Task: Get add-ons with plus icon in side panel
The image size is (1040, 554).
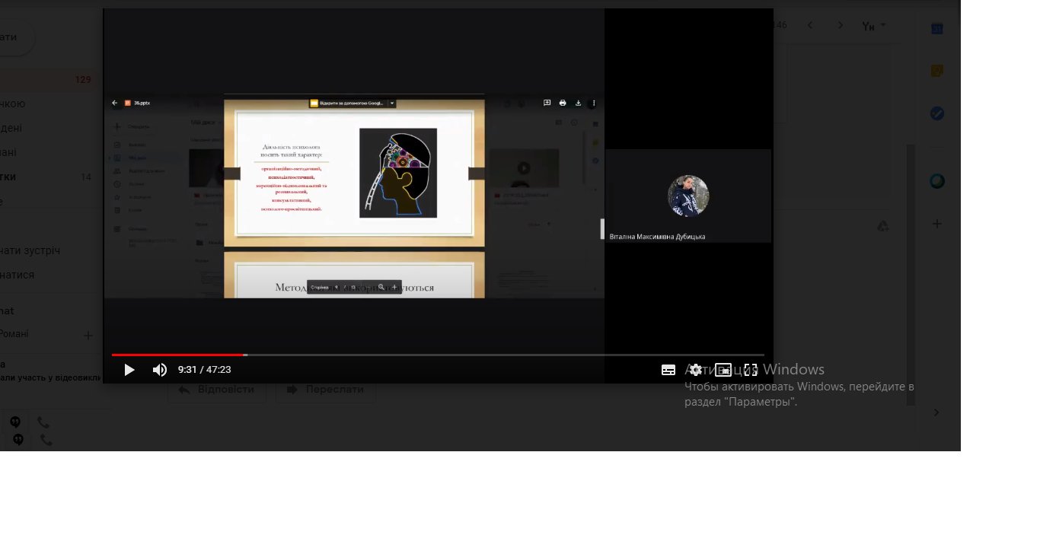Action: (937, 224)
